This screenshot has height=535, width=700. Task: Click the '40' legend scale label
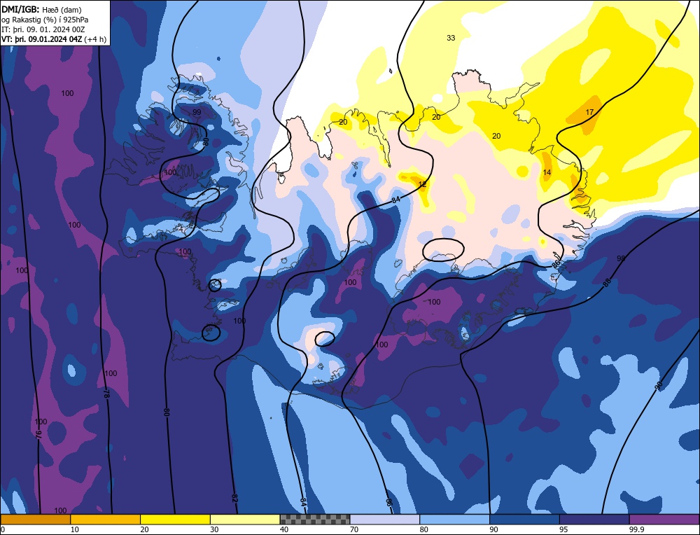click(x=284, y=529)
